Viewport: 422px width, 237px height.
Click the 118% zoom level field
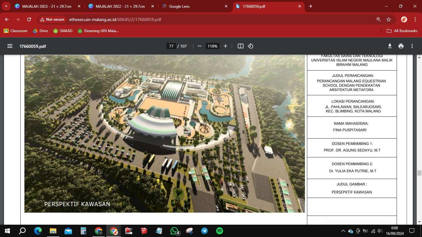tap(213, 46)
